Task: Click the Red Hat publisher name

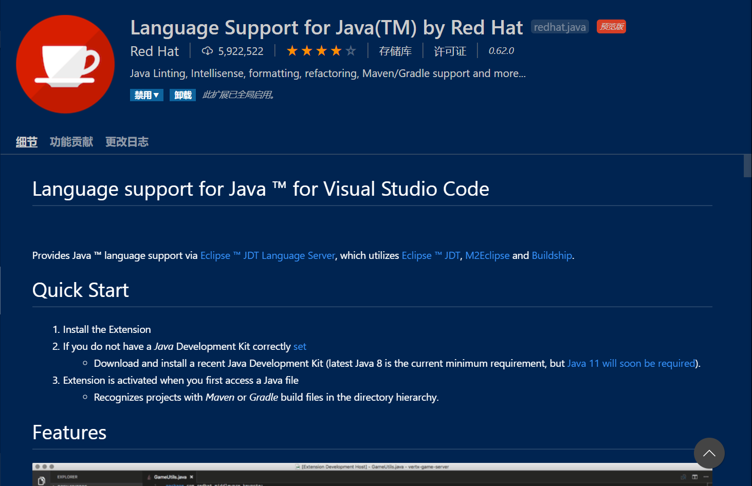Action: point(154,51)
